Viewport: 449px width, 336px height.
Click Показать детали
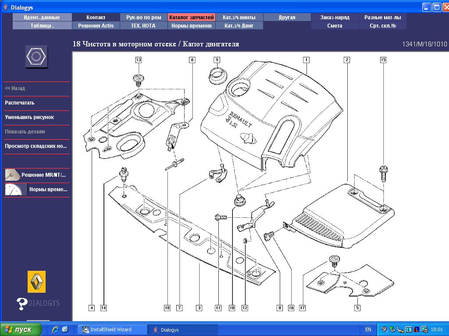(25, 132)
